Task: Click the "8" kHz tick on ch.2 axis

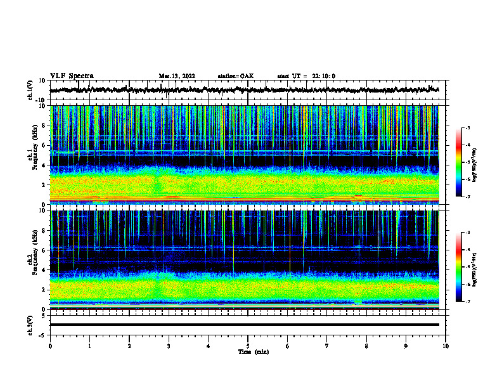Action: [44, 231]
